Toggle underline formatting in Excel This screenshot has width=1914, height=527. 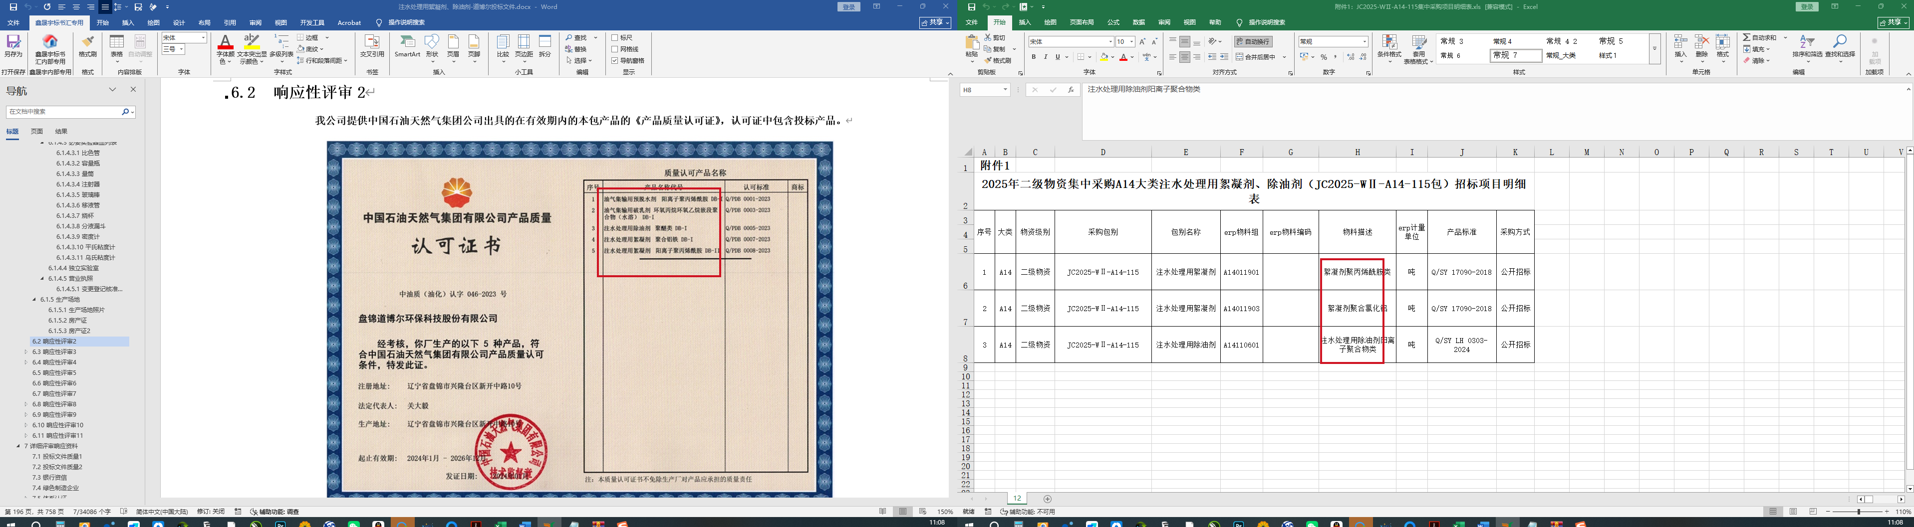[1058, 57]
